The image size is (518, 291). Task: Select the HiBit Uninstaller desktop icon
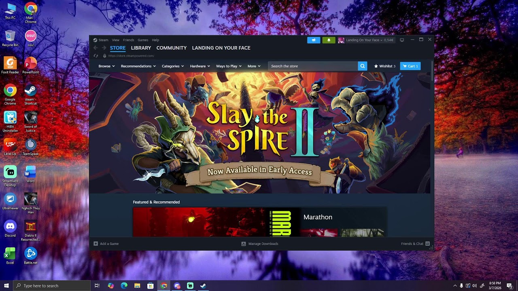coord(10,122)
